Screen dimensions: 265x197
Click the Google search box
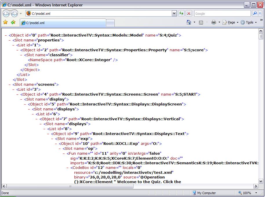coord(222,14)
